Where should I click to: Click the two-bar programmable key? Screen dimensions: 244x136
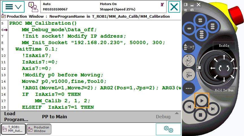[200, 20]
